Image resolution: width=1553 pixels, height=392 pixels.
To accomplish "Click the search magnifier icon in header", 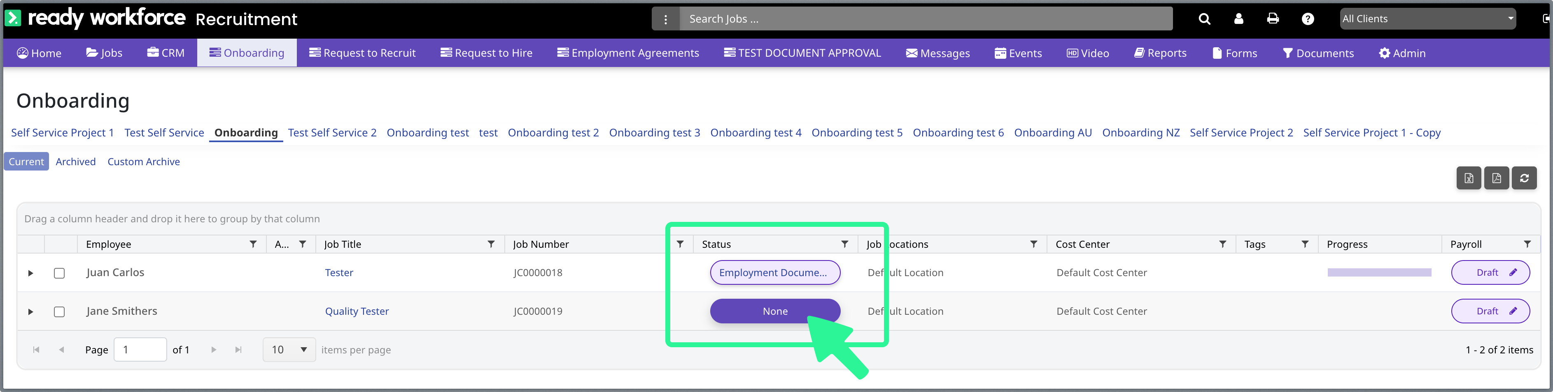I will coord(1204,18).
